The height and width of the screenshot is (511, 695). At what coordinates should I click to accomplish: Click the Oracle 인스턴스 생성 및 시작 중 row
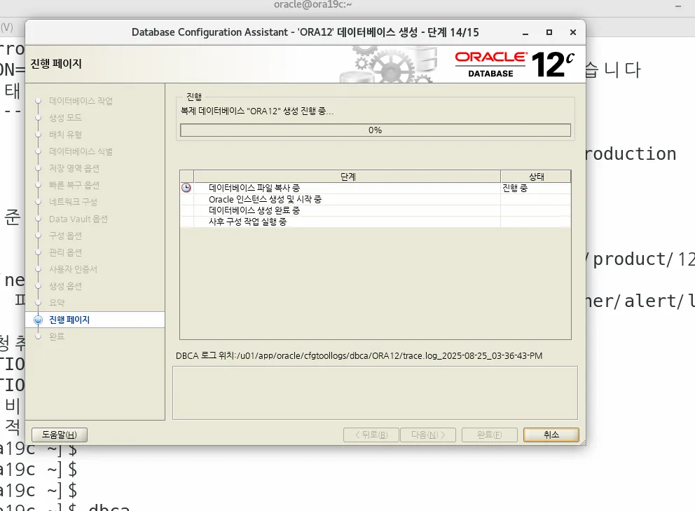click(x=376, y=199)
